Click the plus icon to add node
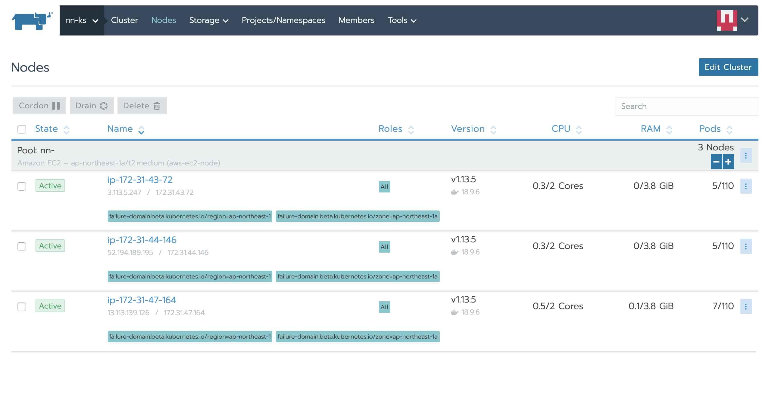Image resolution: width=762 pixels, height=418 pixels. 728,162
